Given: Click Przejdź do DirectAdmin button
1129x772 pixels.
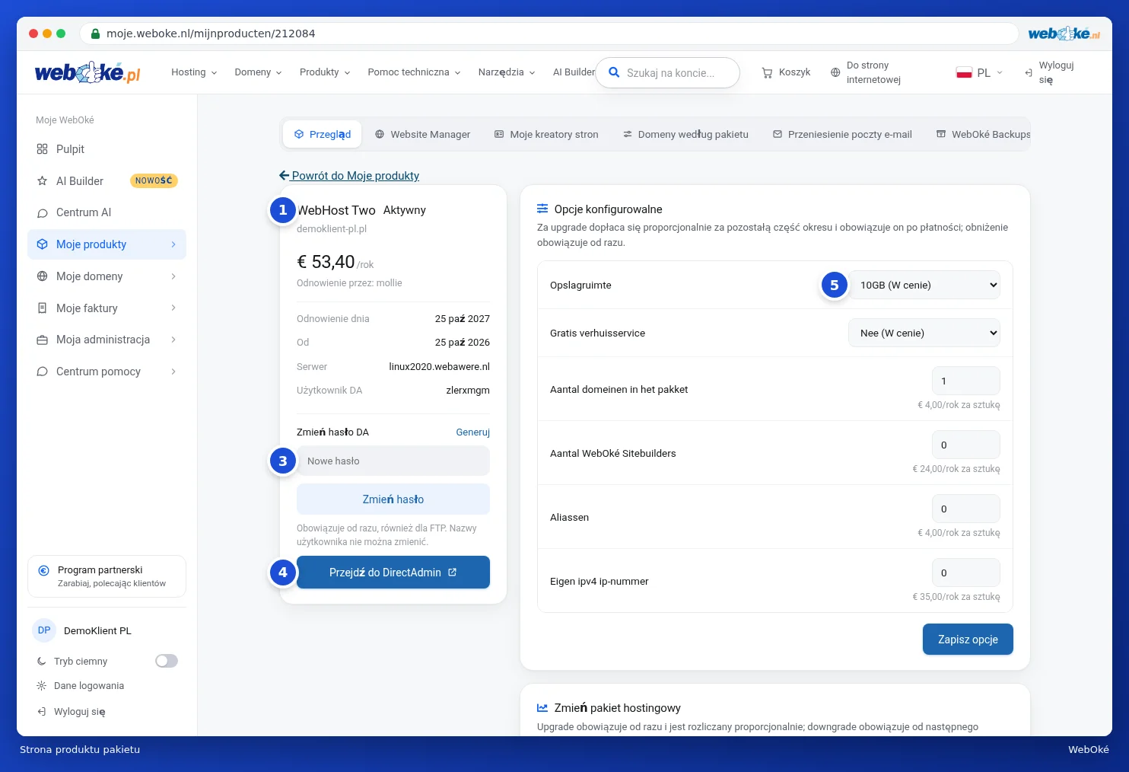Looking at the screenshot, I should coord(393,573).
